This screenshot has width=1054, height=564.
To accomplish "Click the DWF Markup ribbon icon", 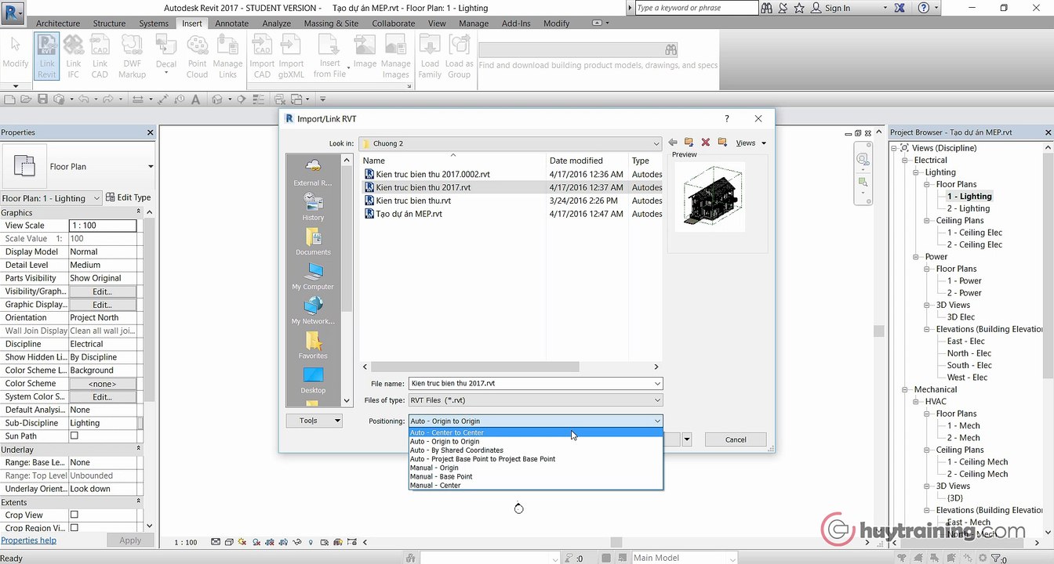I will click(x=132, y=56).
